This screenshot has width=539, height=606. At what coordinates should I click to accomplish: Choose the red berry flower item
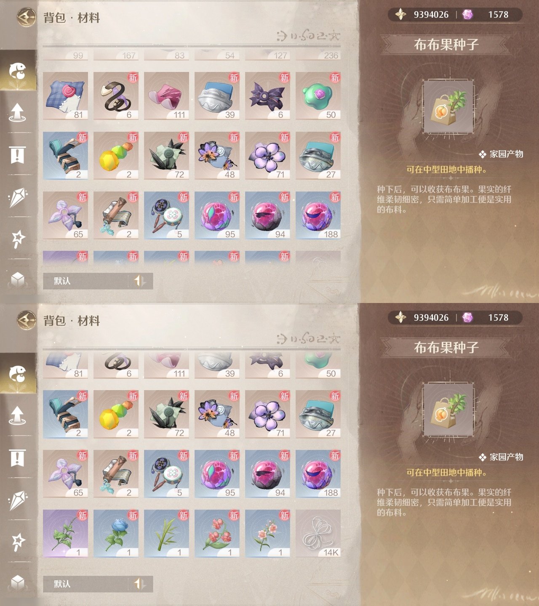click(217, 534)
